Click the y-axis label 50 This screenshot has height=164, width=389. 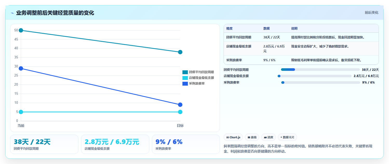[16, 30]
